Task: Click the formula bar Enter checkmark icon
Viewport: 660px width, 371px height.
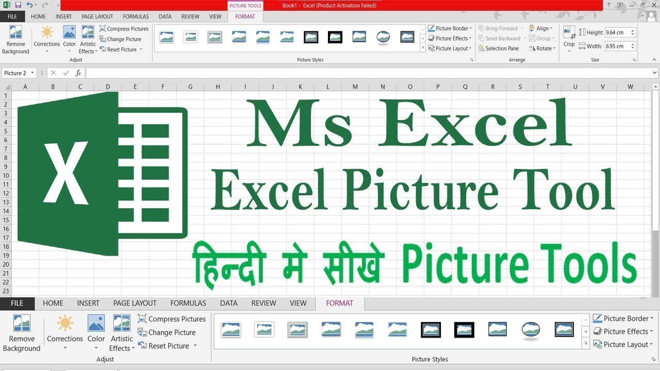Action: pos(65,73)
